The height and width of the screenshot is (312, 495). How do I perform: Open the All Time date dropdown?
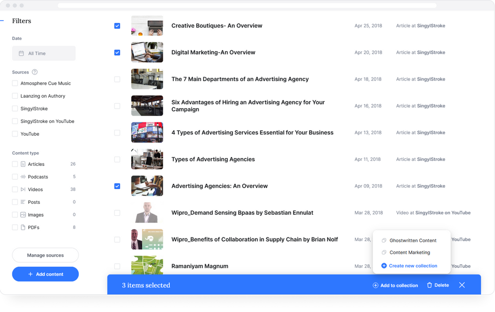(x=44, y=53)
